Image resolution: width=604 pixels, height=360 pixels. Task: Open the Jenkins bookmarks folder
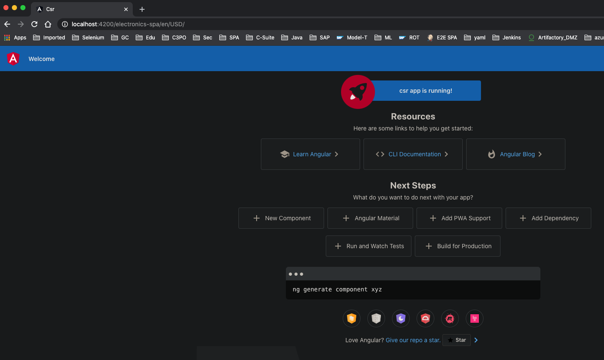click(x=506, y=38)
